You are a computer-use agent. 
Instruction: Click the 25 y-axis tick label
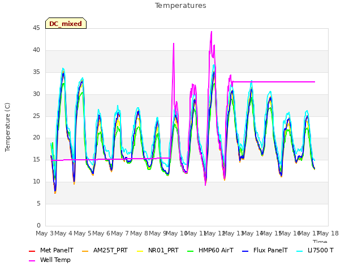(36, 116)
